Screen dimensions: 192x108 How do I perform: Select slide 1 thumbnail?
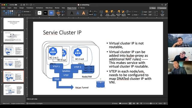(x=13, y=24)
